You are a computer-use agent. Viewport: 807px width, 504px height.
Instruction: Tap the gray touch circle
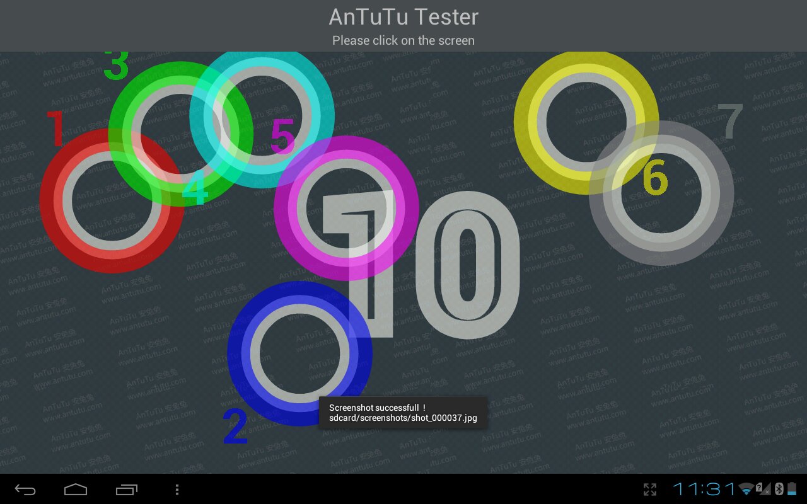[661, 193]
